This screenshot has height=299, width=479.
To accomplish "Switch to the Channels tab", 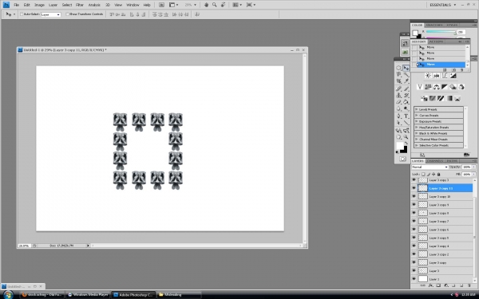I will pyautogui.click(x=435, y=161).
